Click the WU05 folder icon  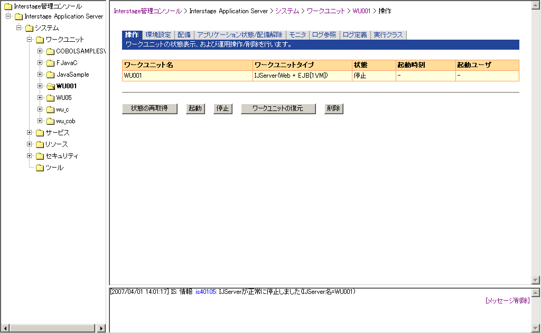point(50,98)
